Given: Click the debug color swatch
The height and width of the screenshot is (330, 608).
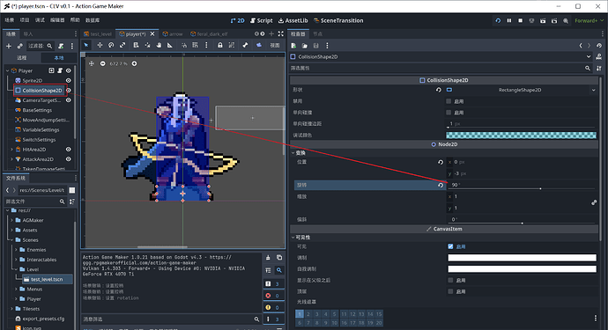Looking at the screenshot, I should (521, 136).
